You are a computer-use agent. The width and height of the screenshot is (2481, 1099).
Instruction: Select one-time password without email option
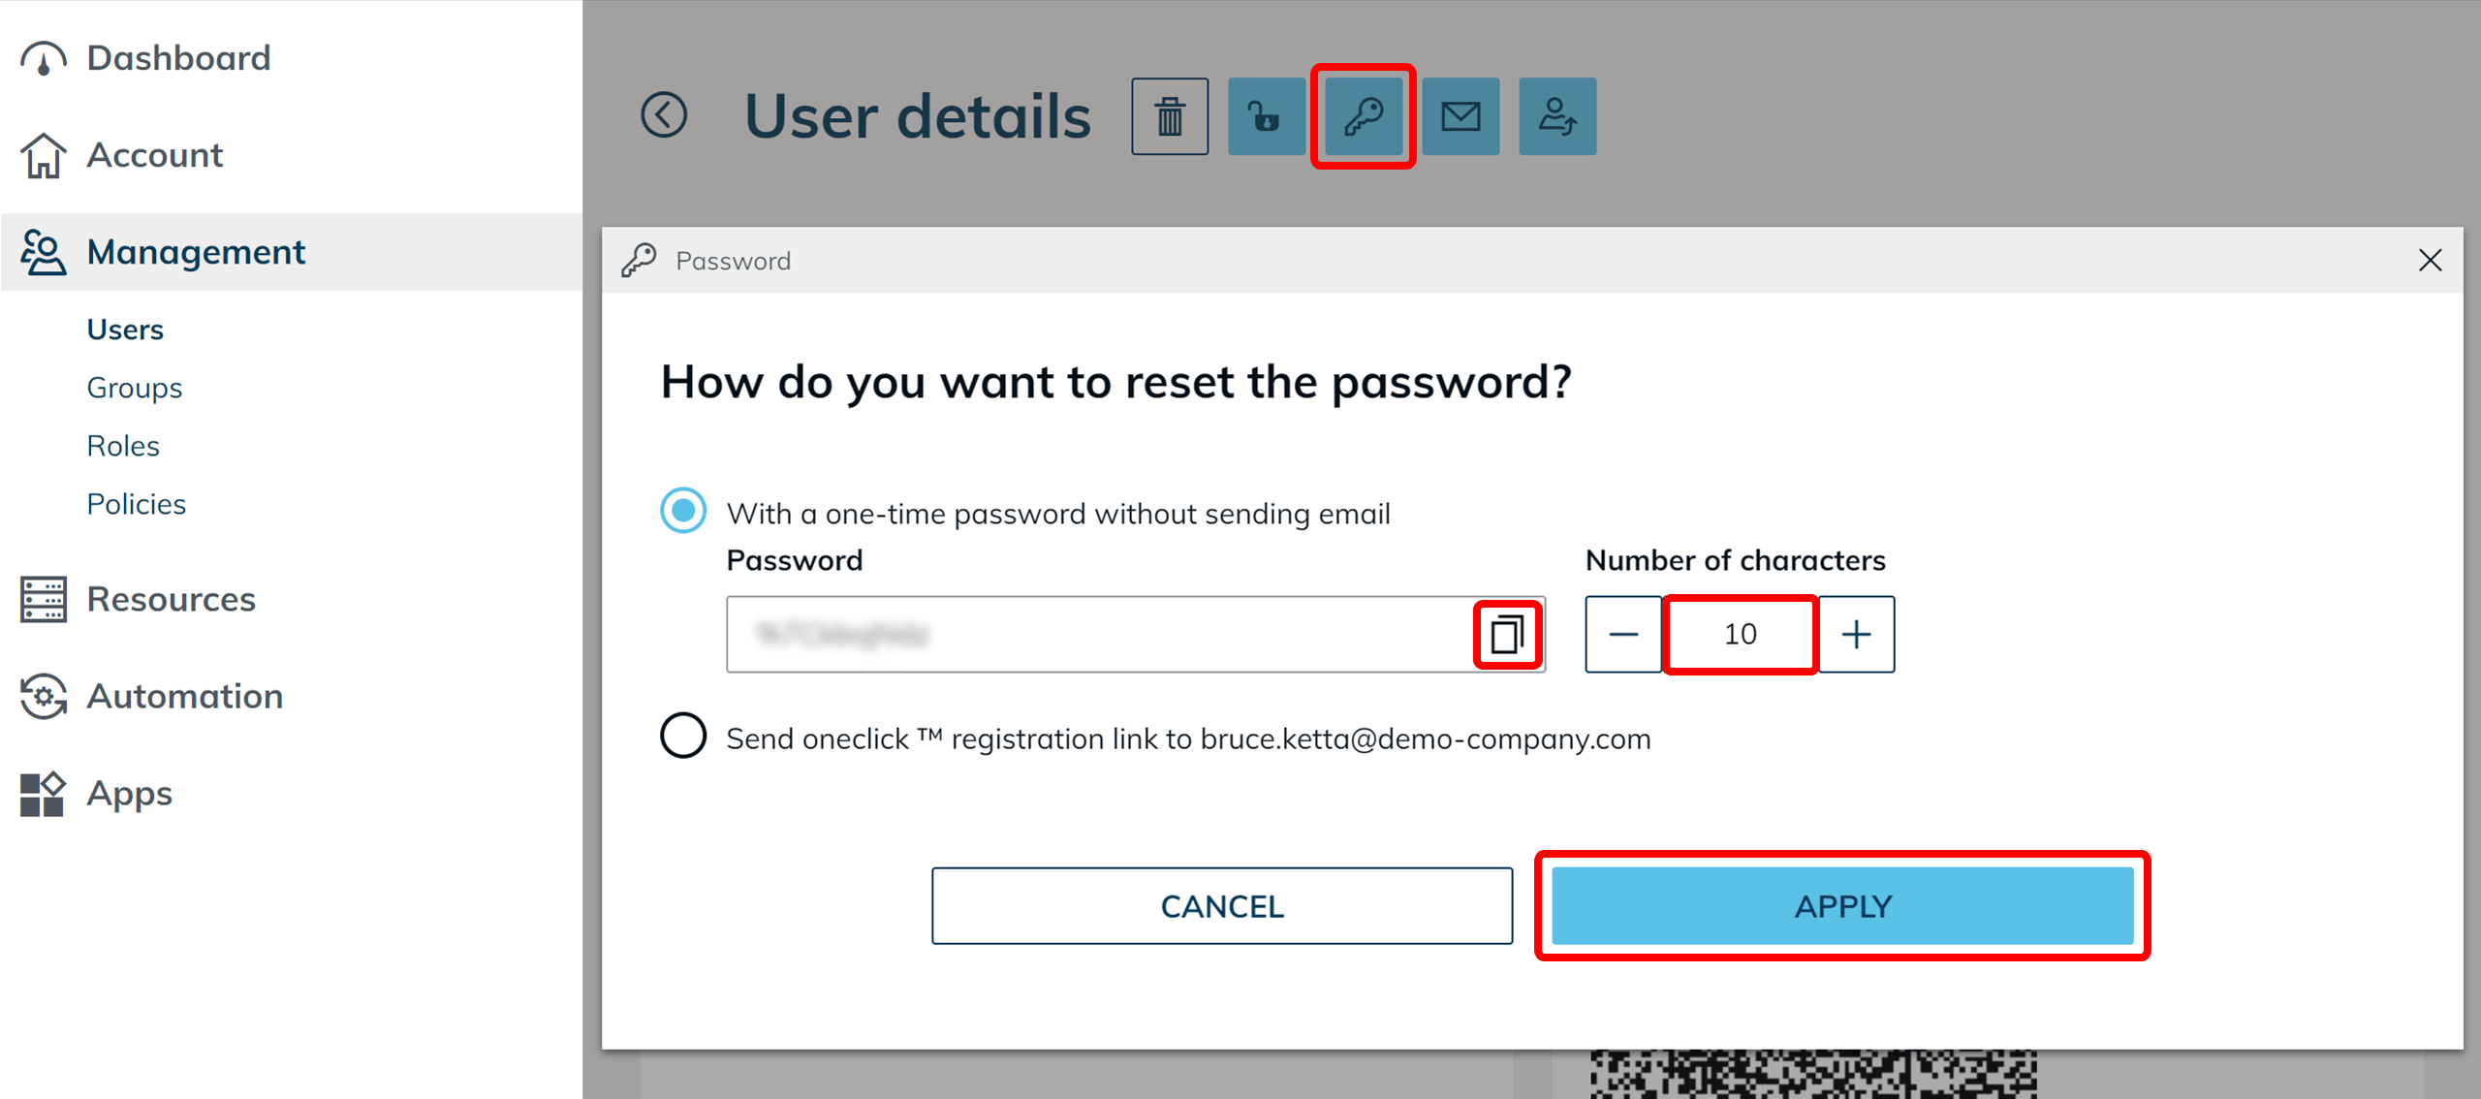coord(683,511)
